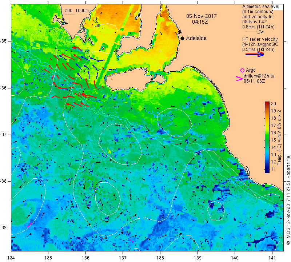
Task: Click the 136 longitude axis label
Action: pyautogui.click(x=85, y=258)
